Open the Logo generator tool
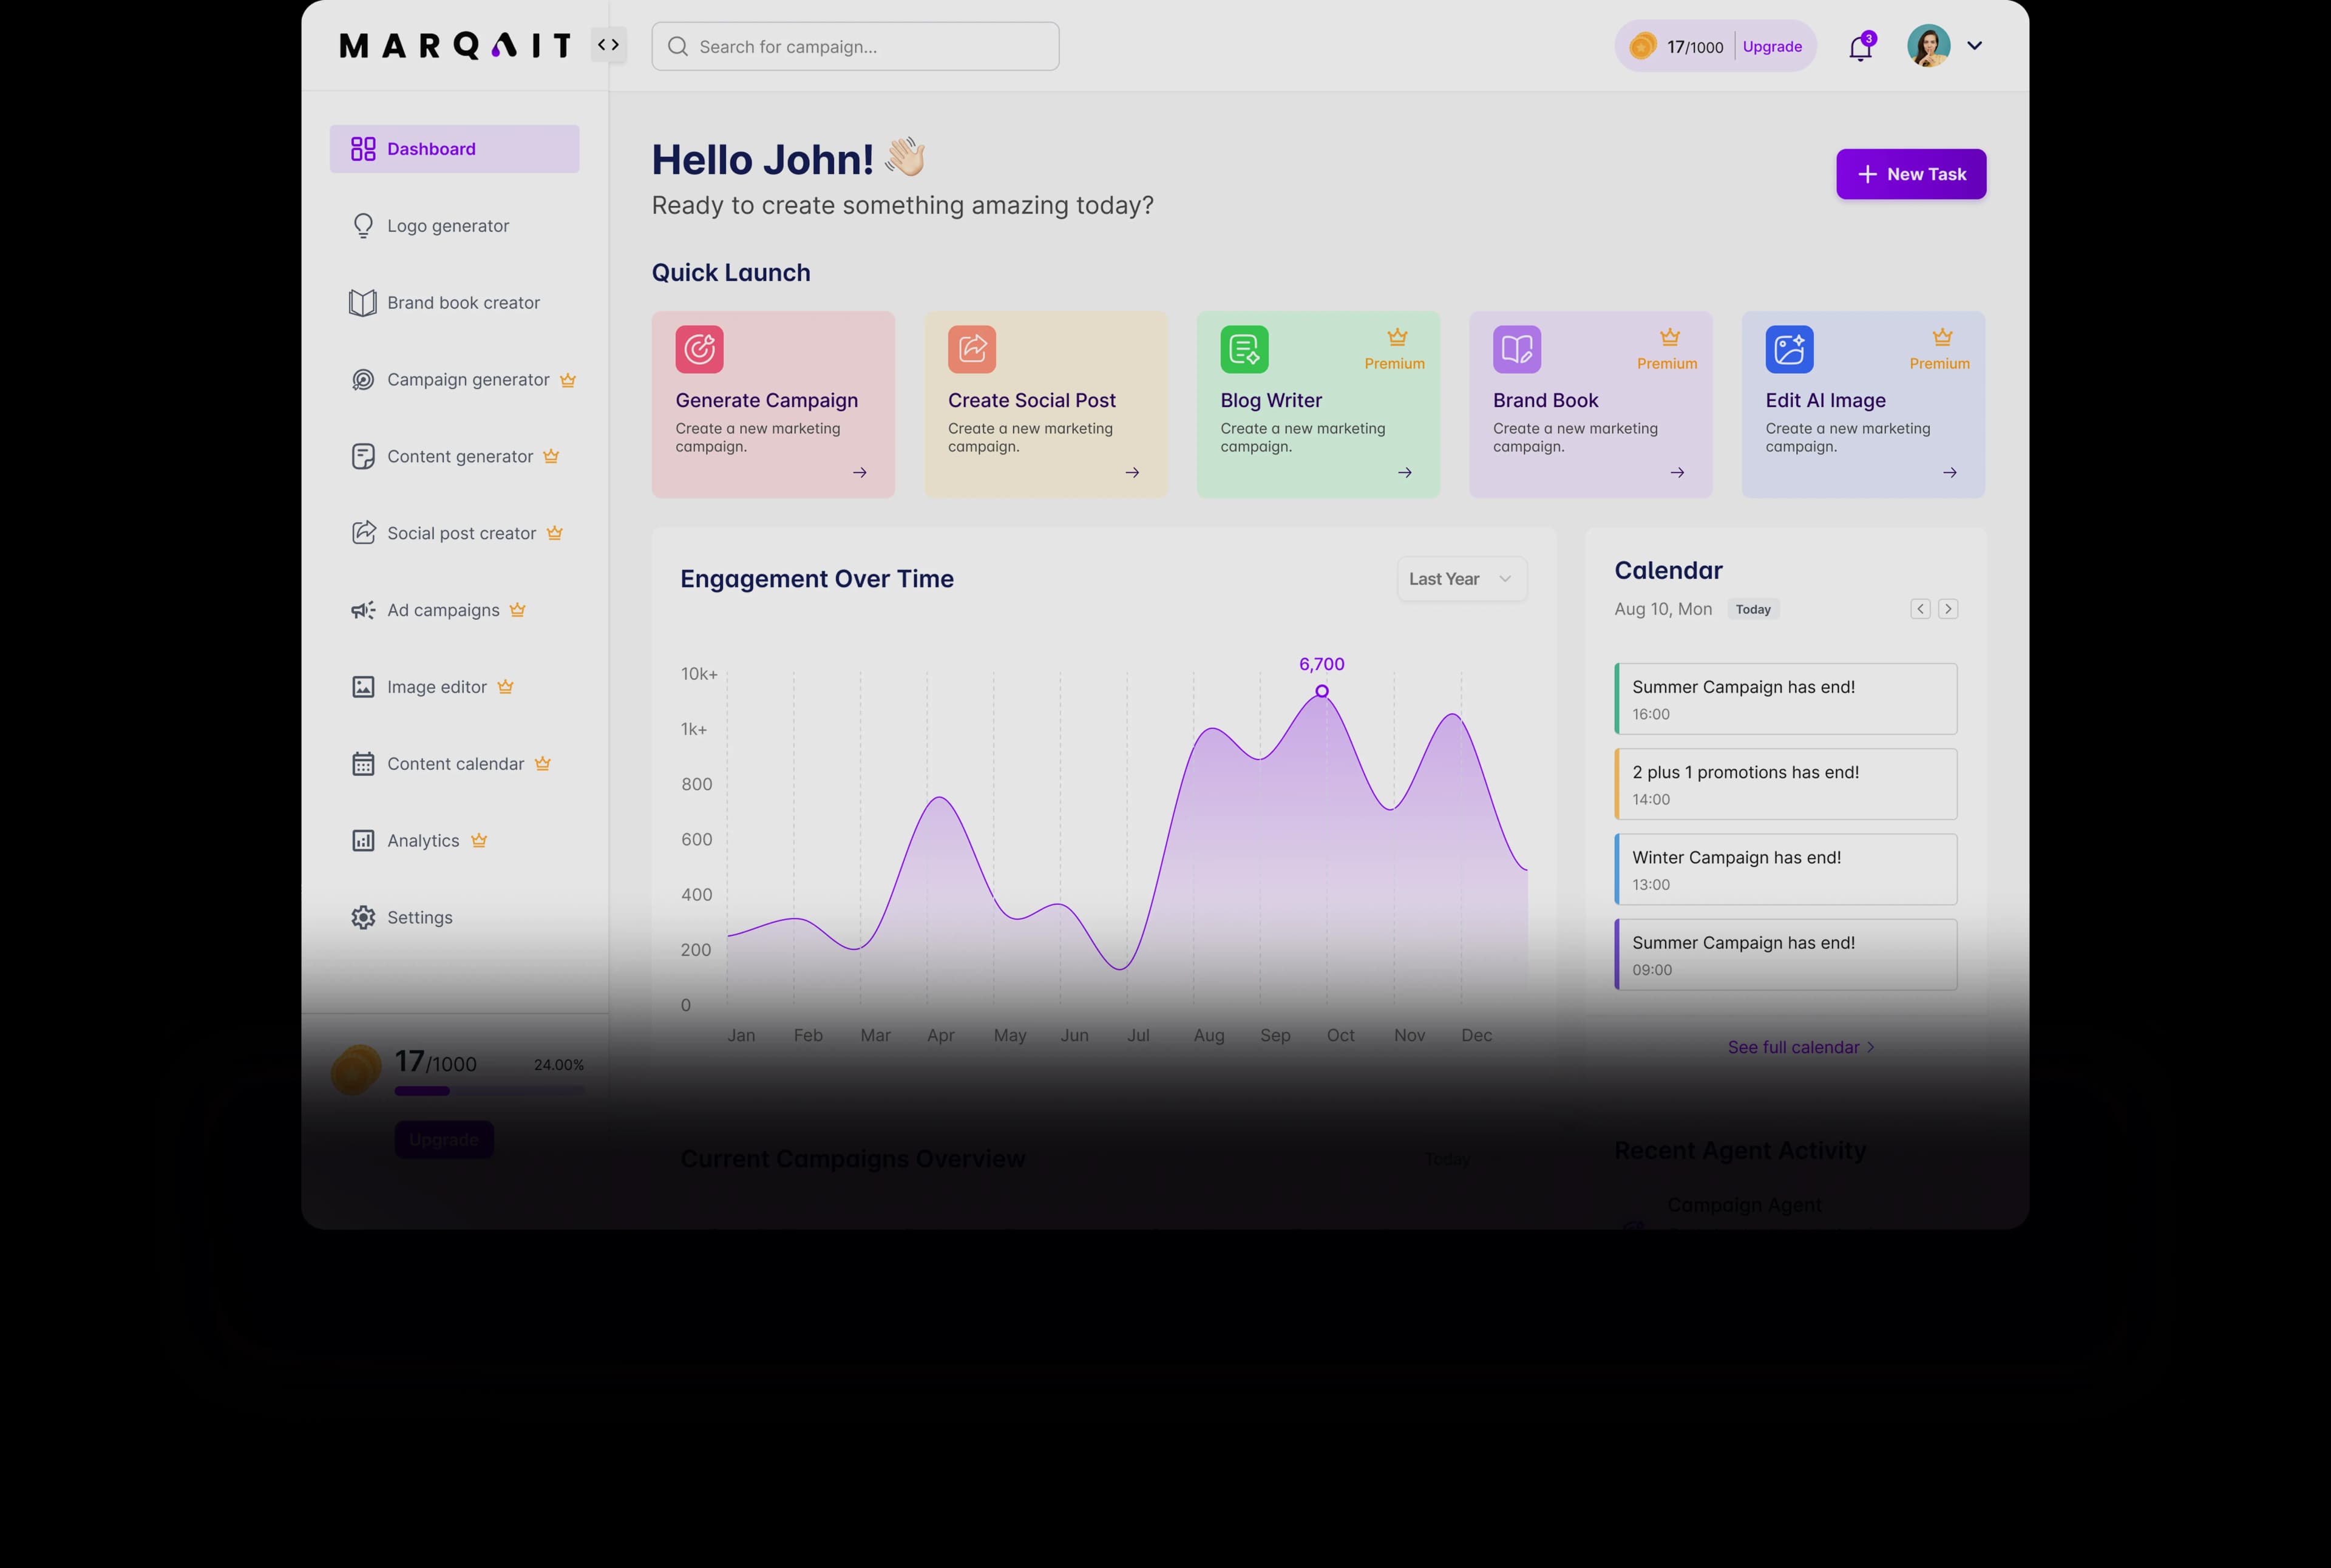The width and height of the screenshot is (2331, 1568). [x=447, y=225]
